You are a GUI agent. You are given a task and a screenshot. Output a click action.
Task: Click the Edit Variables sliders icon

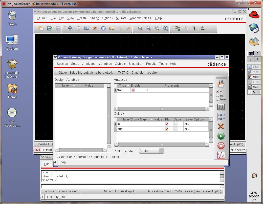tap(221, 107)
